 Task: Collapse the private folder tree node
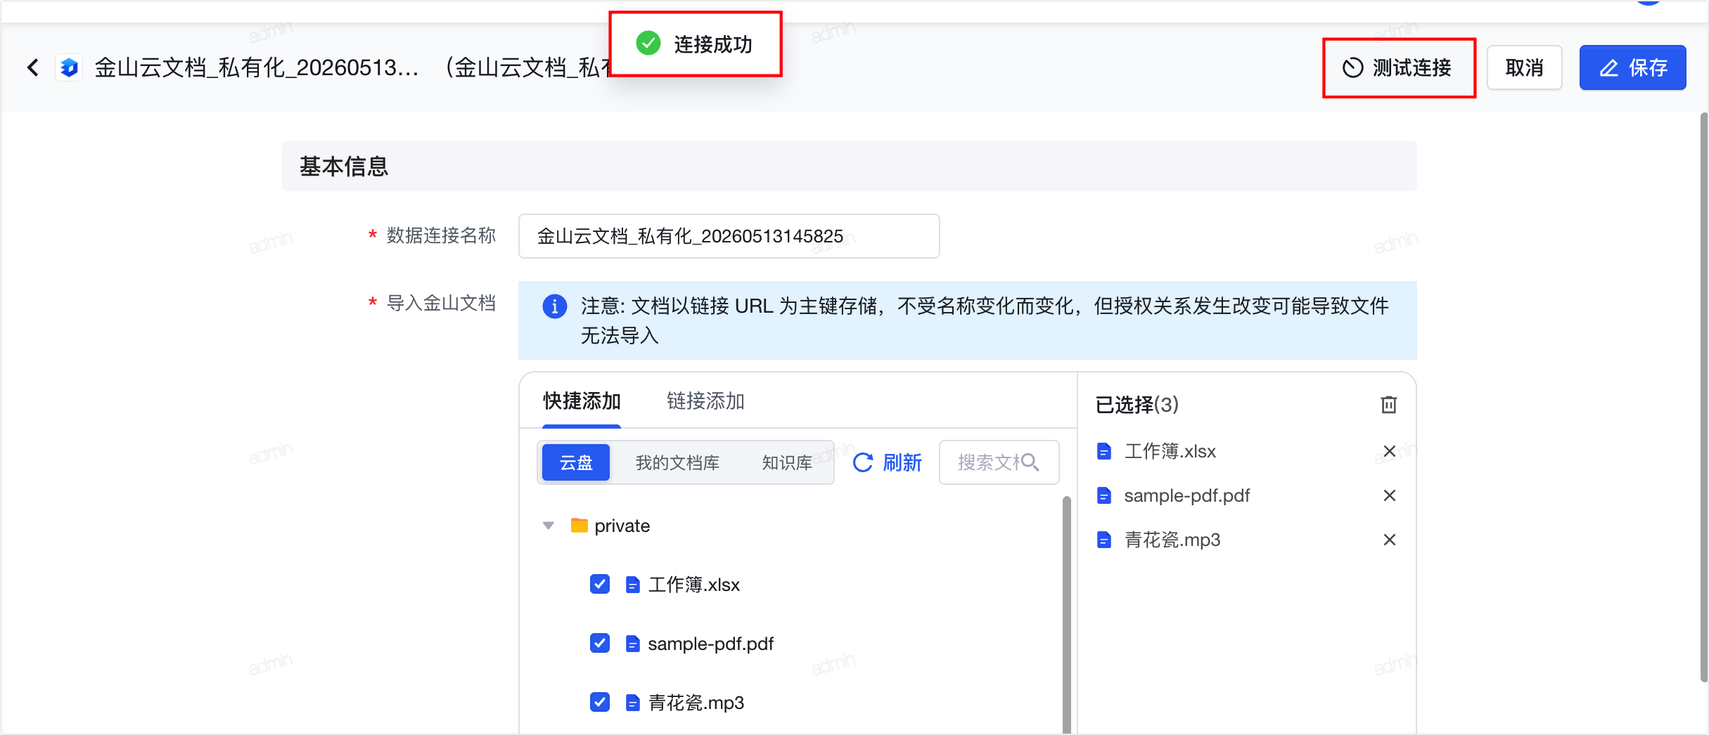click(549, 526)
